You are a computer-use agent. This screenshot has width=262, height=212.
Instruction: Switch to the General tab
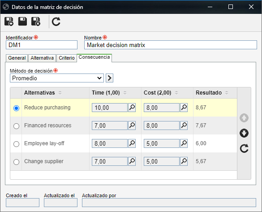click(x=17, y=58)
